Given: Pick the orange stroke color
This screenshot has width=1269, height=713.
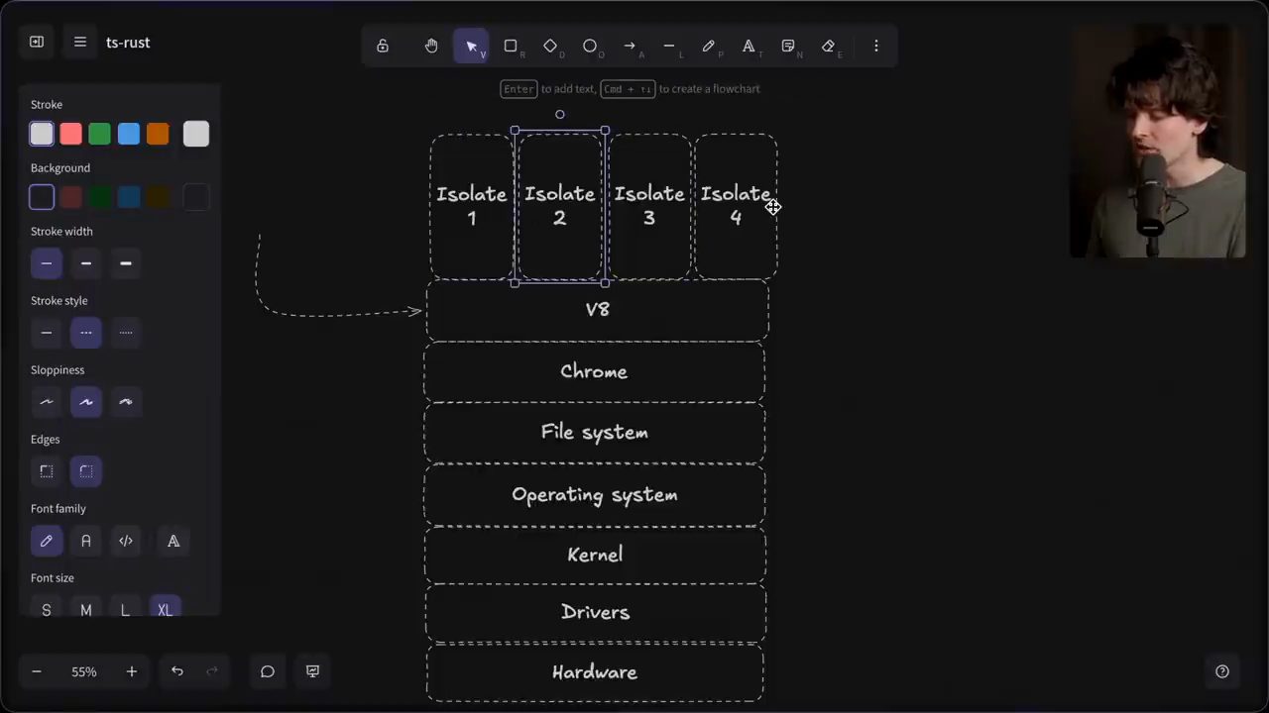Looking at the screenshot, I should (158, 134).
